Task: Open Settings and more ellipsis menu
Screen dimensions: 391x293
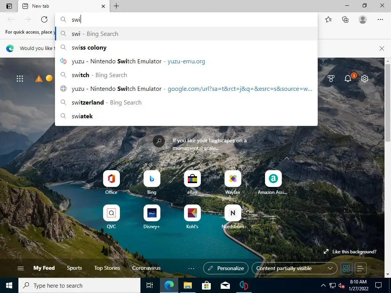Action: pos(380,19)
